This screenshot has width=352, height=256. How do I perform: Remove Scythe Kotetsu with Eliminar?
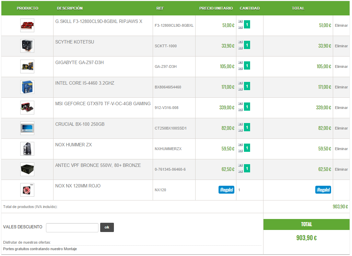click(341, 46)
